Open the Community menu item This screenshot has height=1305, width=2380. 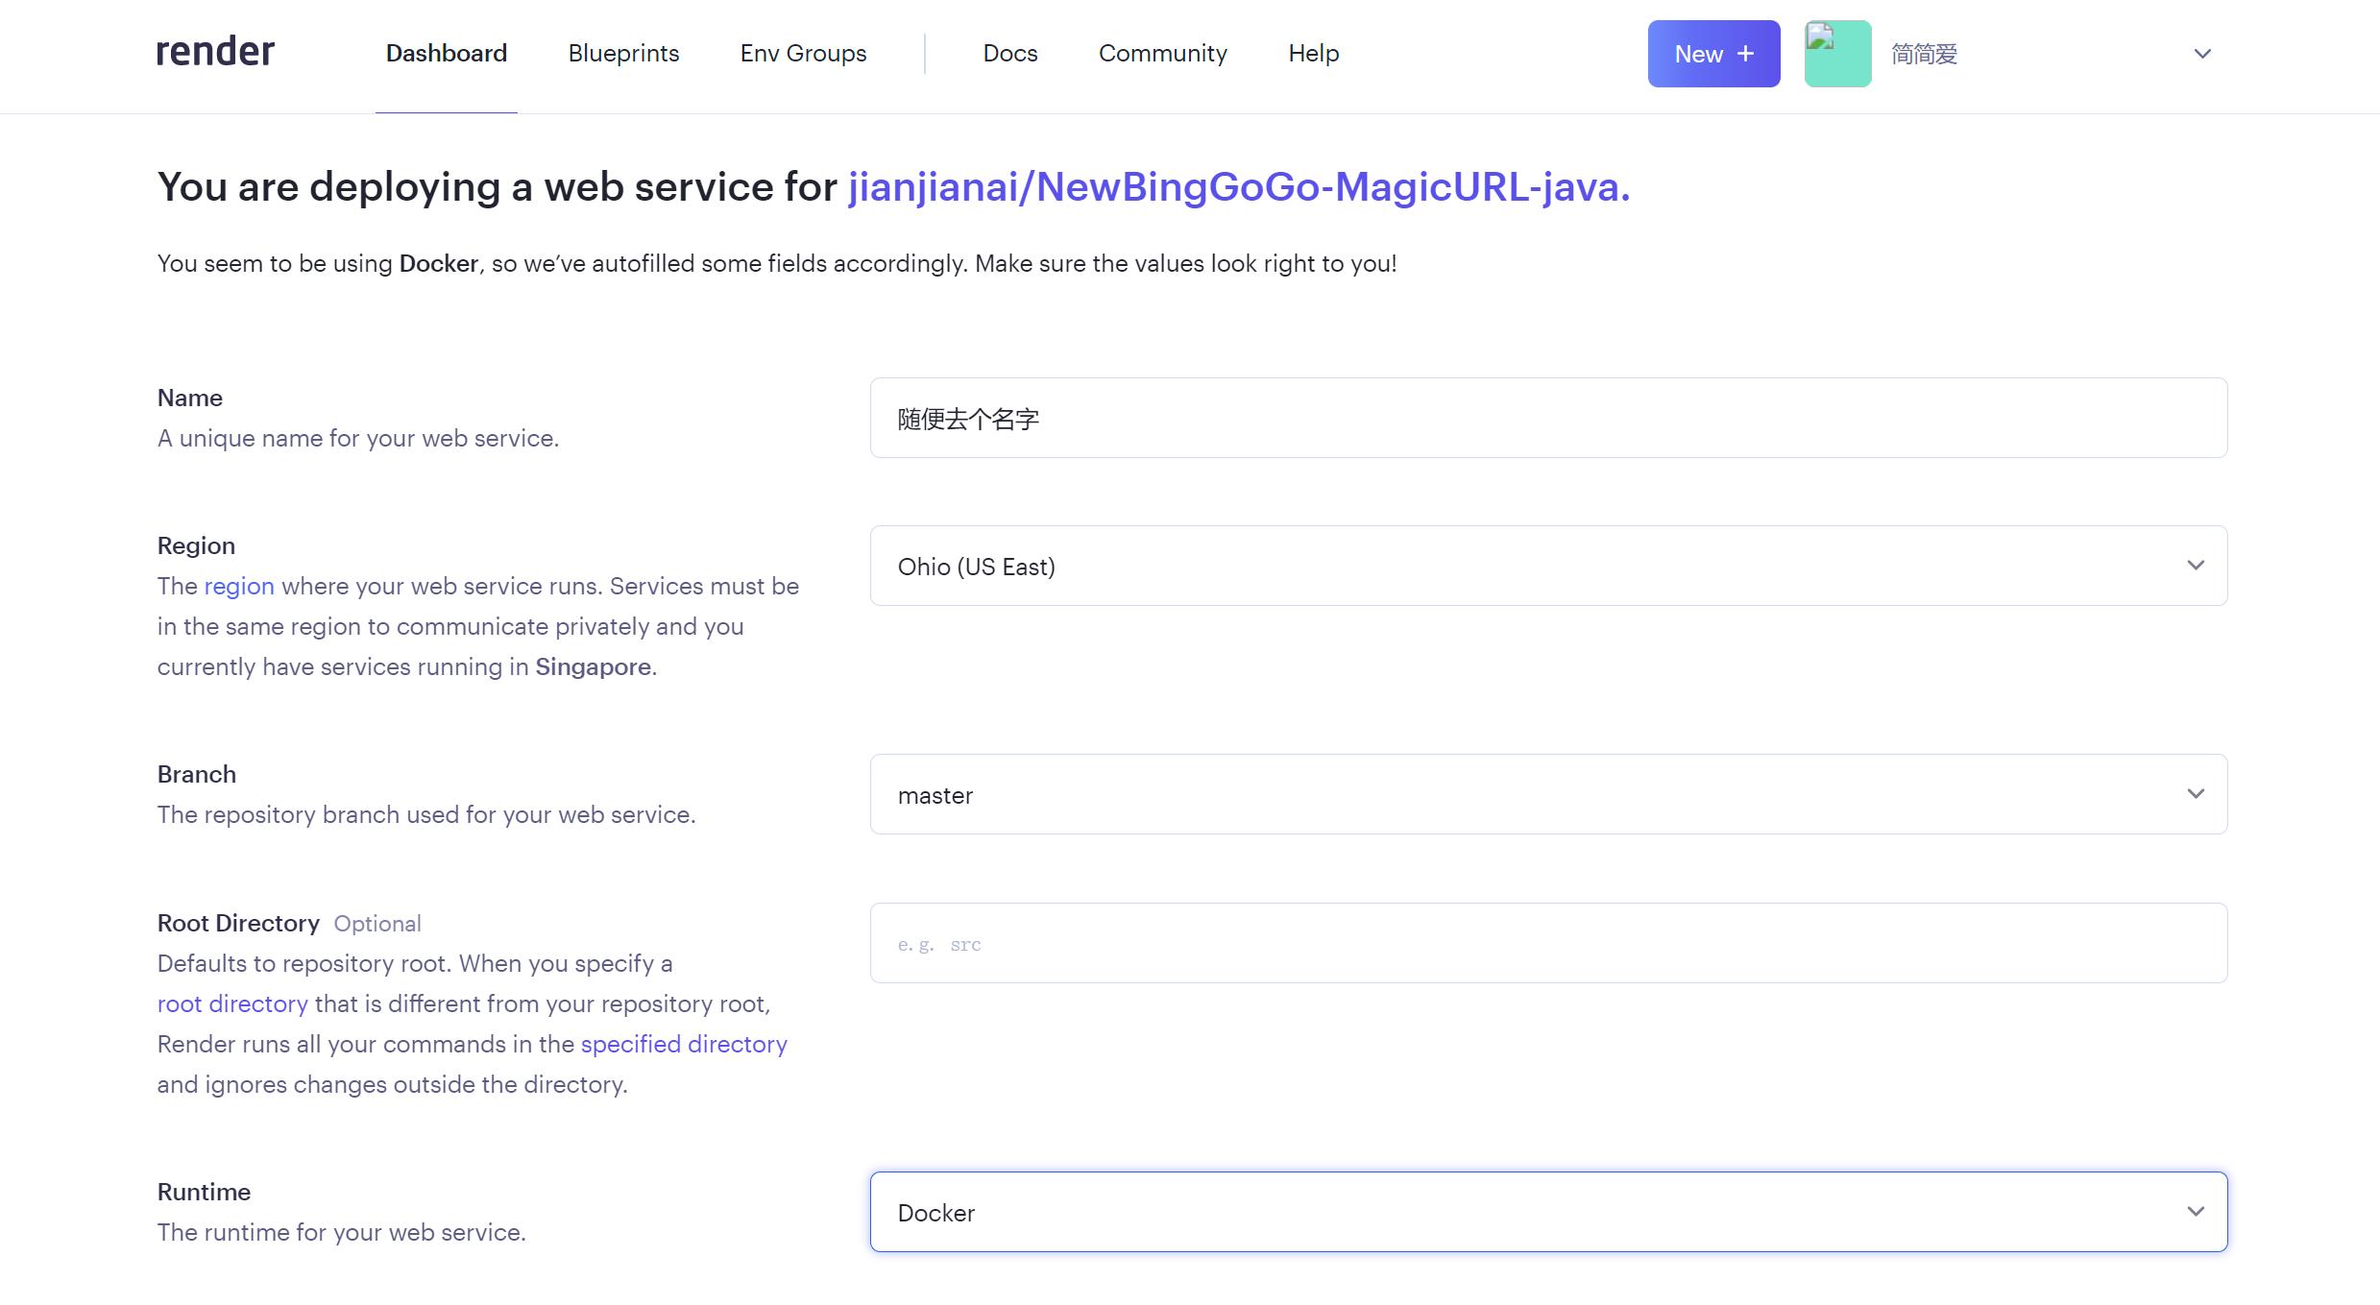(1162, 54)
